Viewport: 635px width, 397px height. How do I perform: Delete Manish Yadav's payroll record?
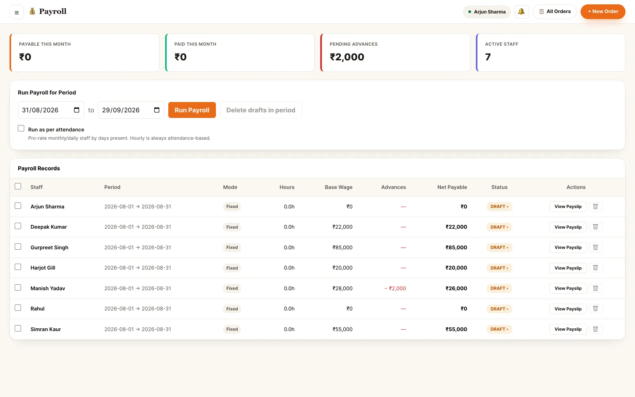(595, 288)
